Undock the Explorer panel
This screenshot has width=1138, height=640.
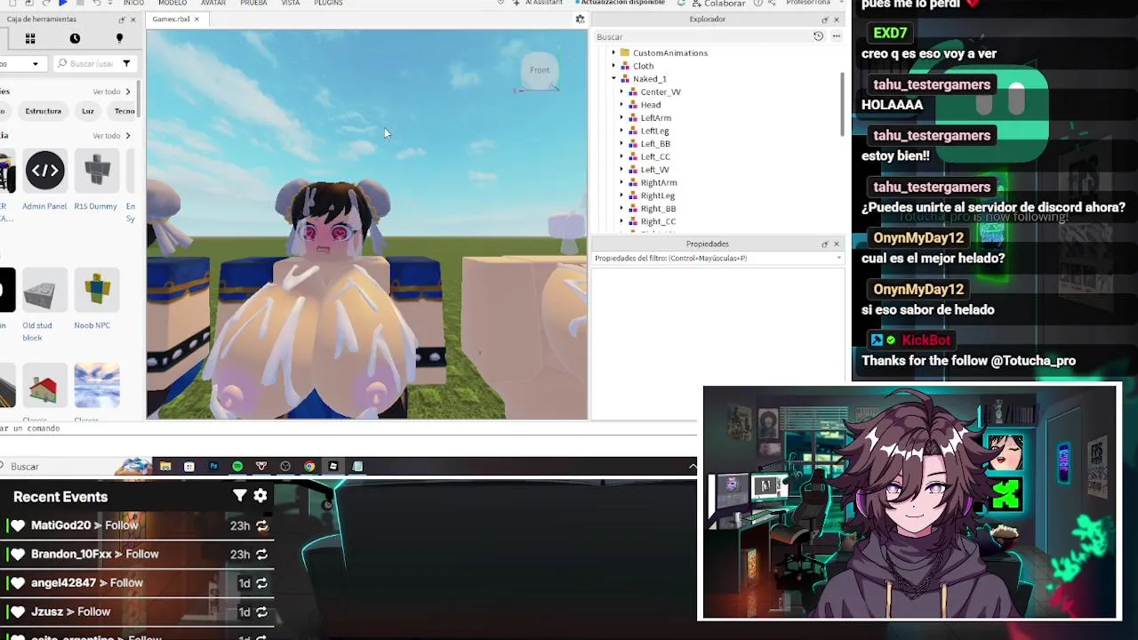[x=824, y=19]
